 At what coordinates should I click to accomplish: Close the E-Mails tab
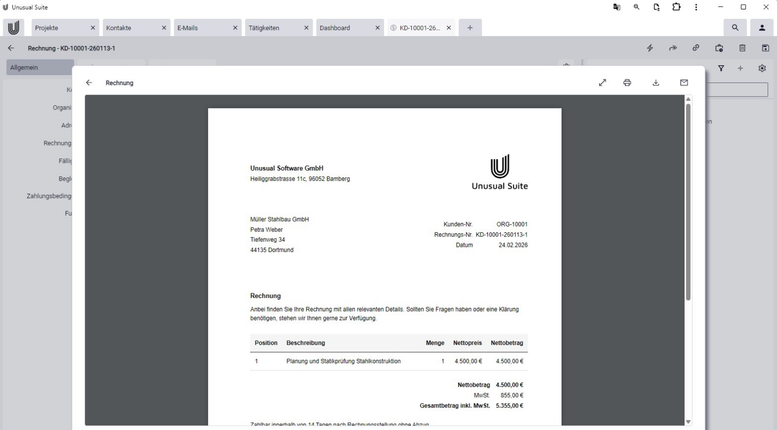[235, 28]
